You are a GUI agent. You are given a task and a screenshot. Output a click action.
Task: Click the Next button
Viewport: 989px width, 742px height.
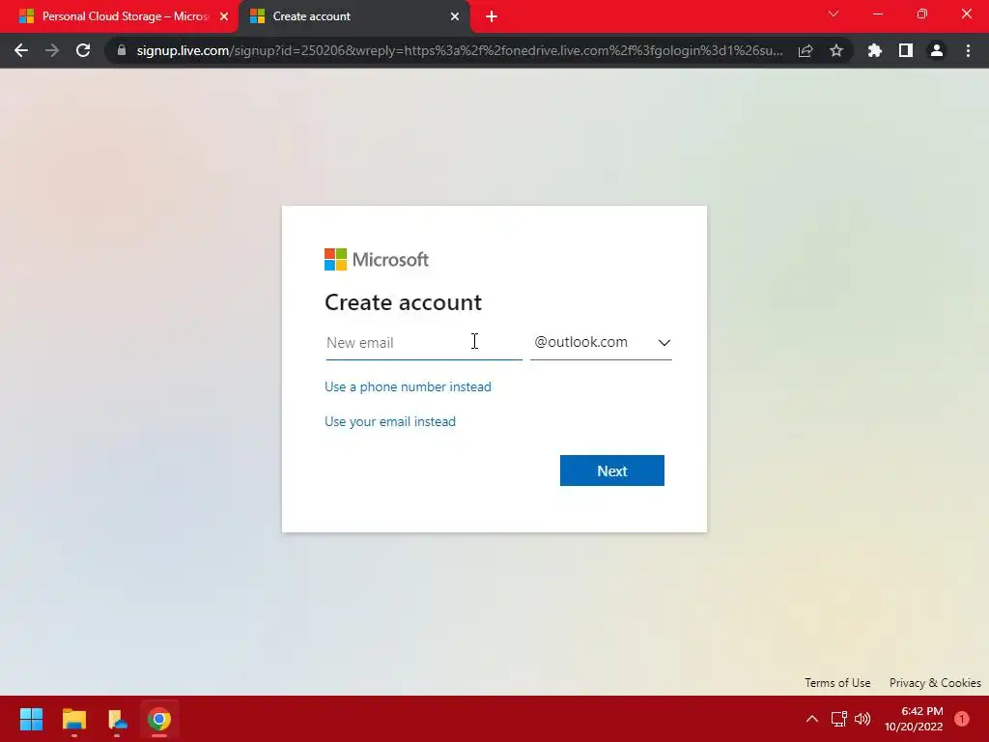pyautogui.click(x=611, y=471)
